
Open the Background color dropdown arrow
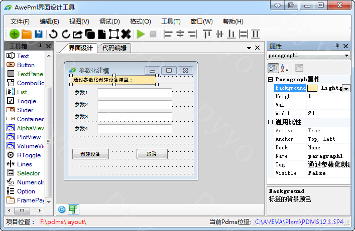pos(346,88)
